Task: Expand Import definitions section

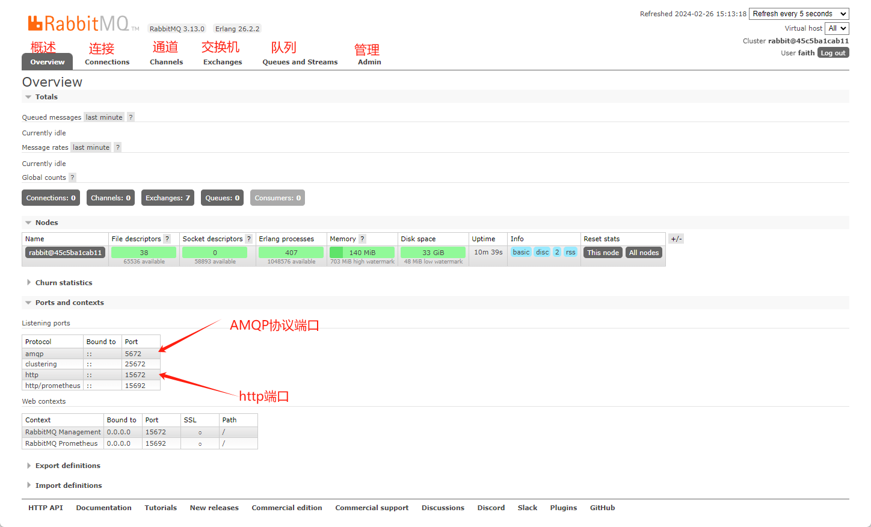Action: tap(68, 485)
